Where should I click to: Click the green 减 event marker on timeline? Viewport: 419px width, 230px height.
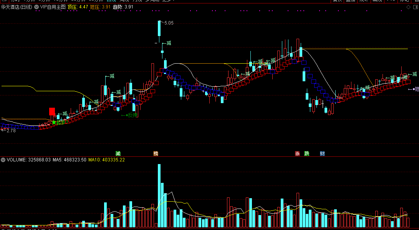pyautogui.click(x=118, y=153)
